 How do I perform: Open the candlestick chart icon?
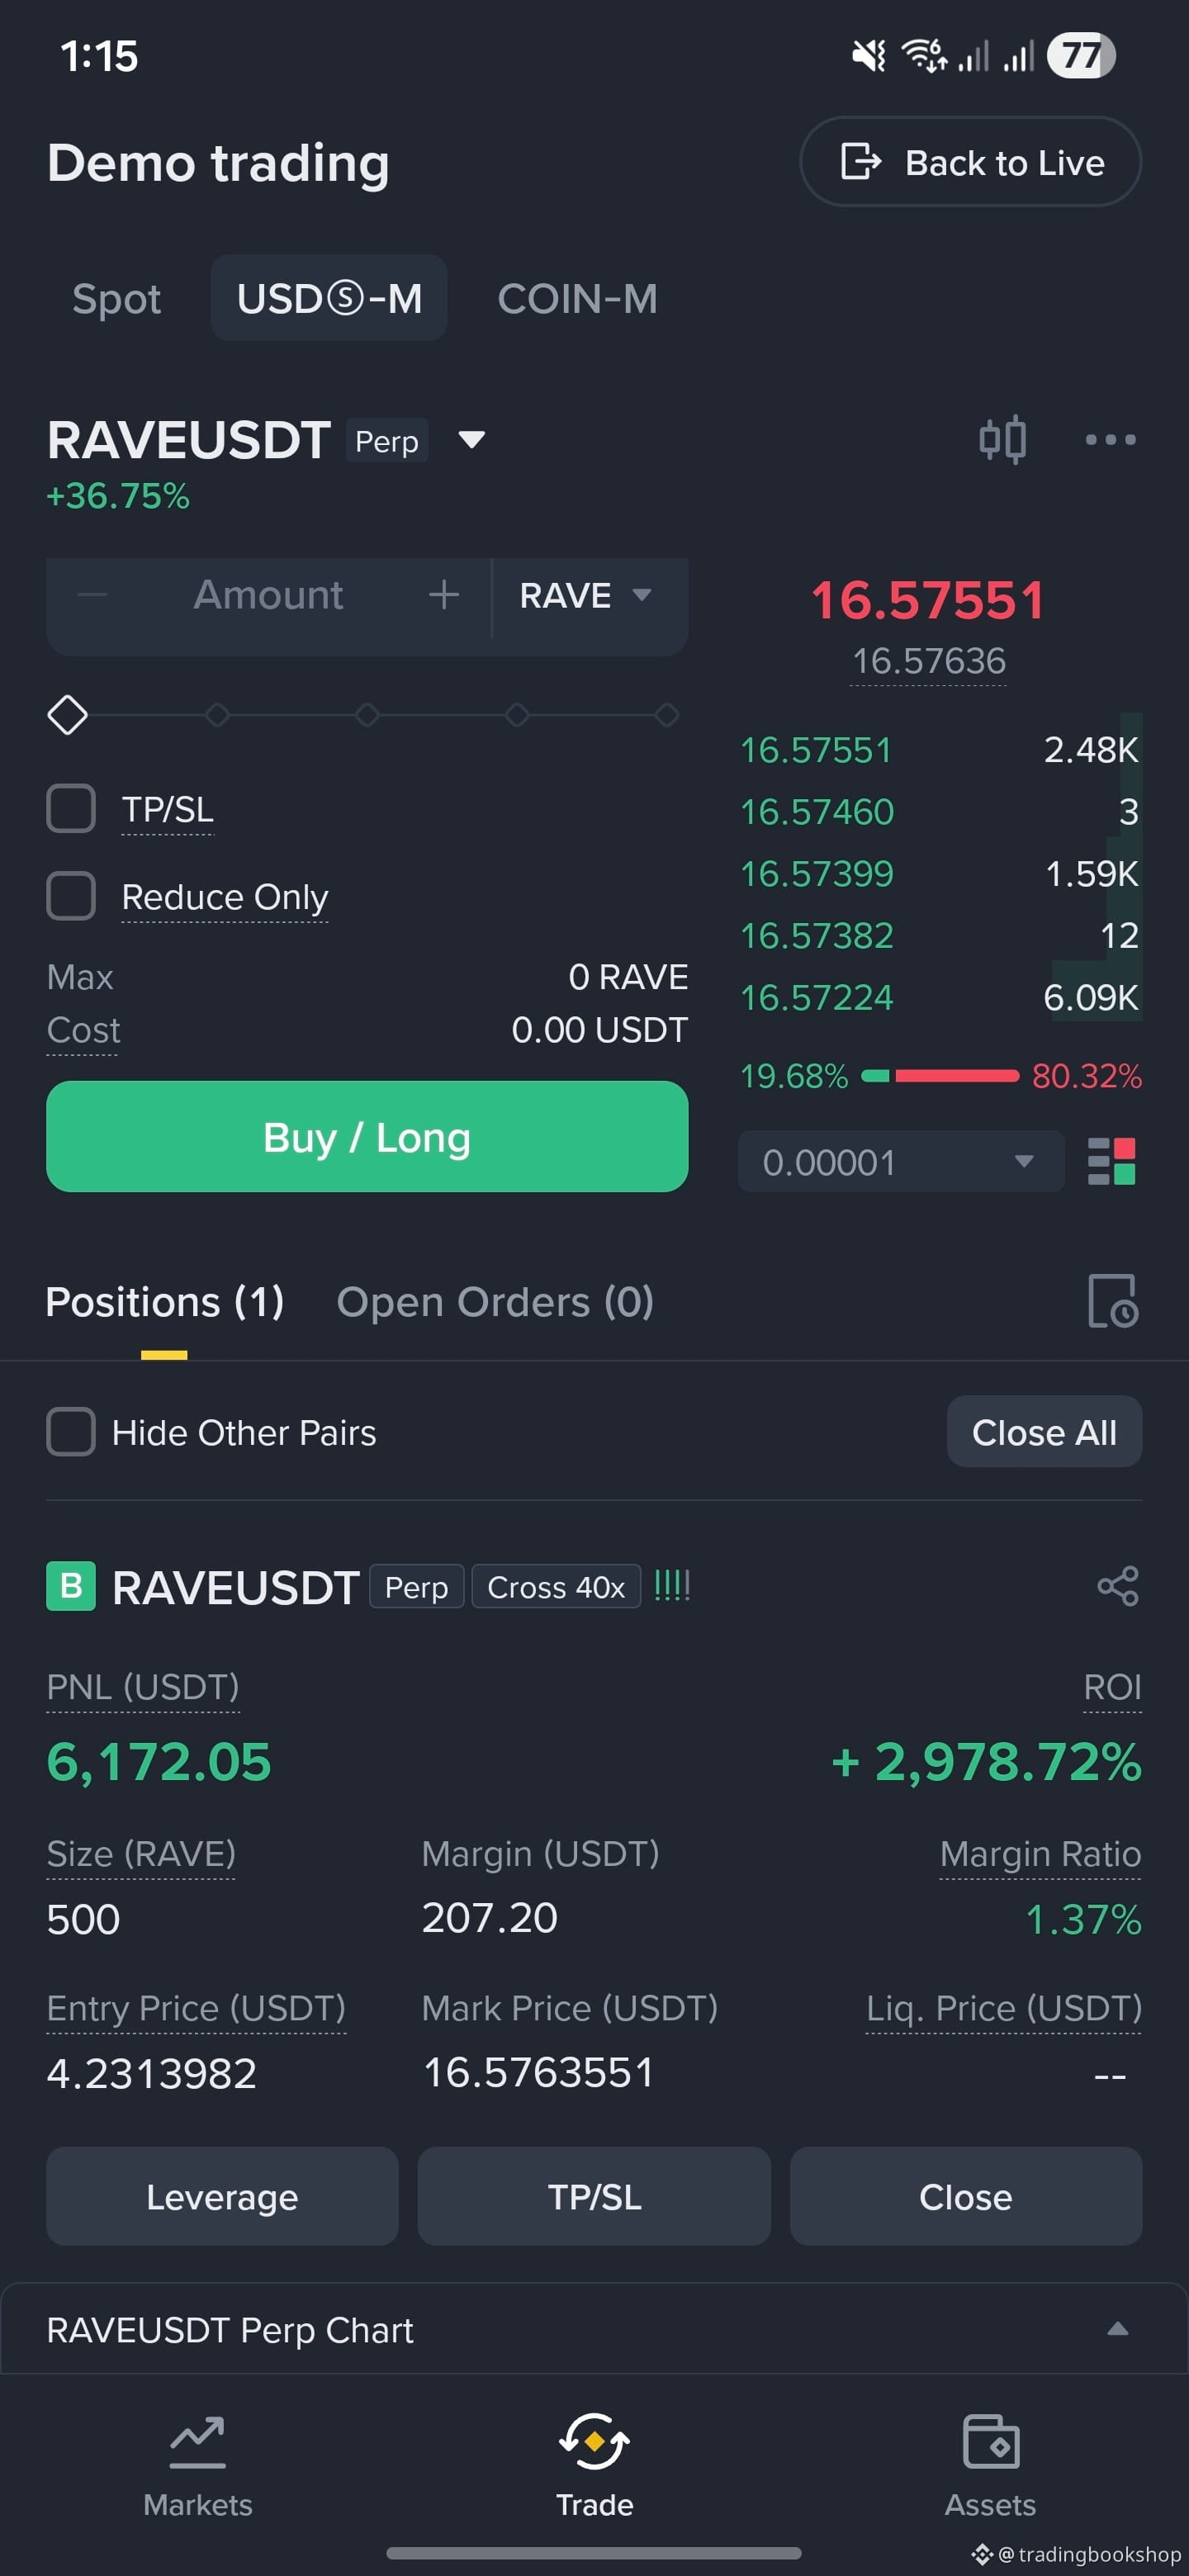coord(1002,439)
